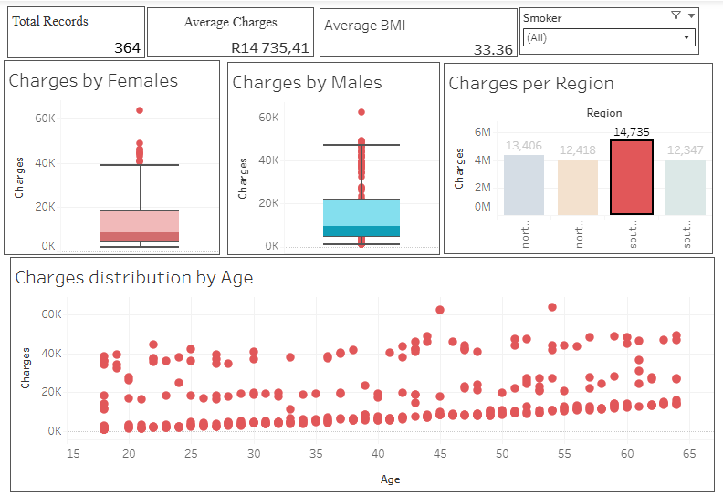Click the Average BMI value 33.36

click(493, 49)
